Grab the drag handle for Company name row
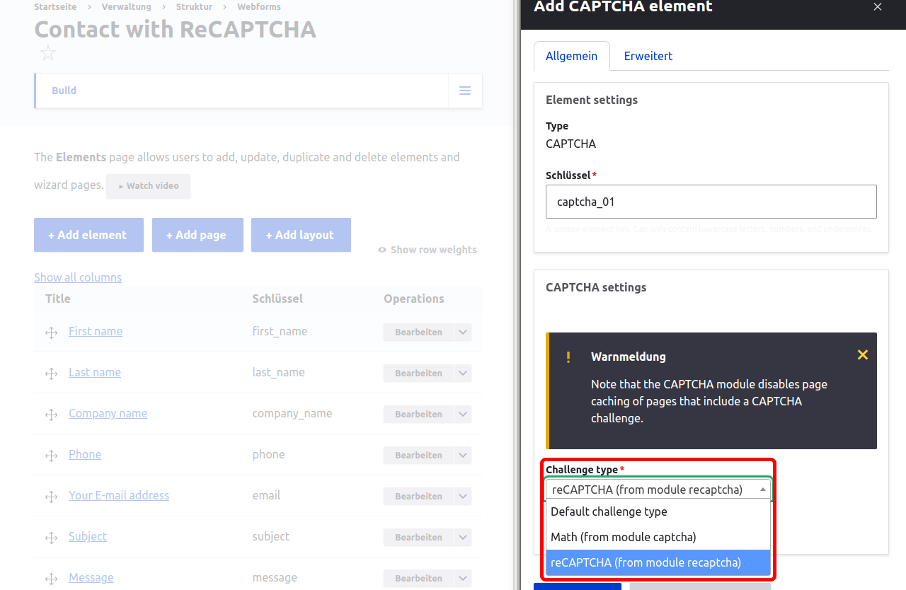This screenshot has height=590, width=906. (51, 415)
